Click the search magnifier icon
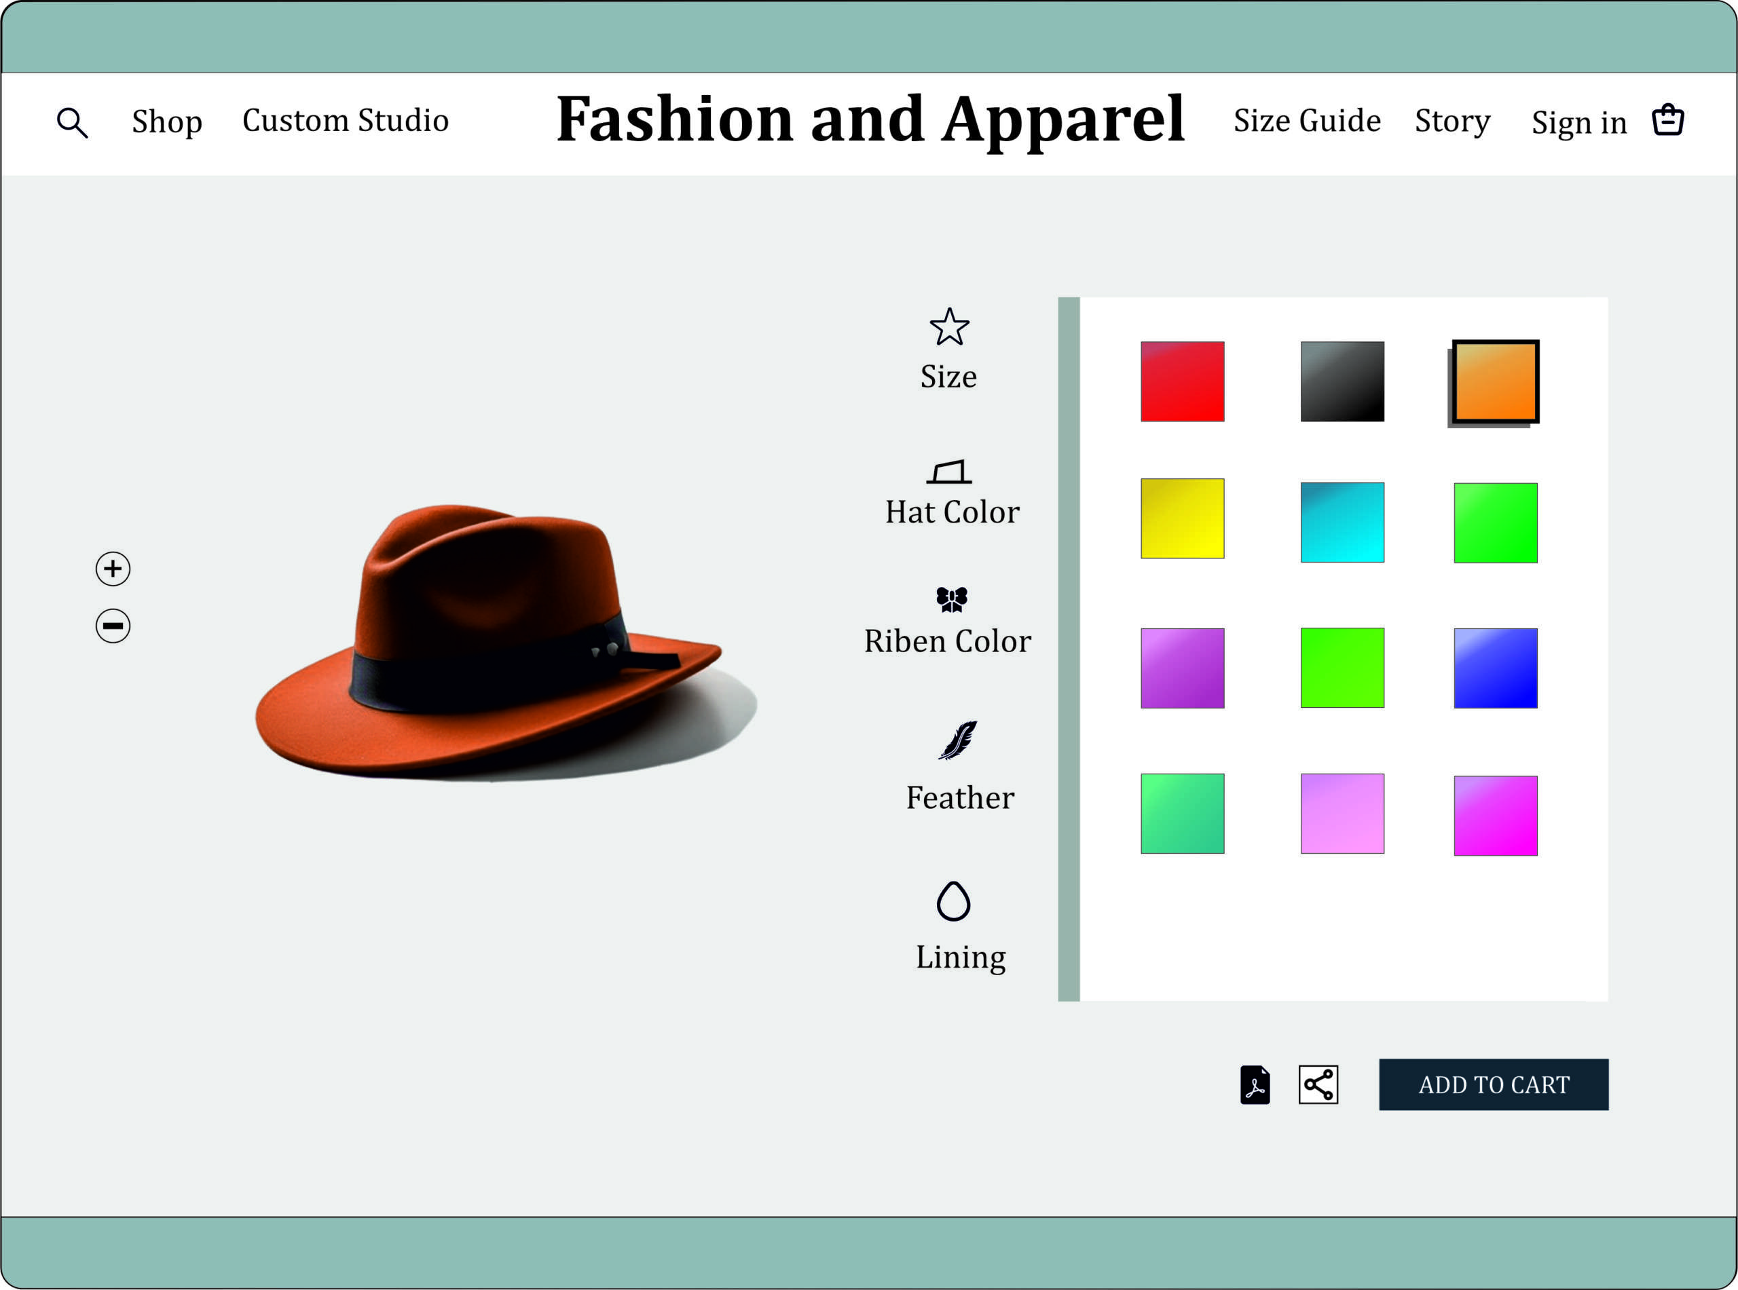Screen dimensions: 1738x1290 [x=72, y=123]
